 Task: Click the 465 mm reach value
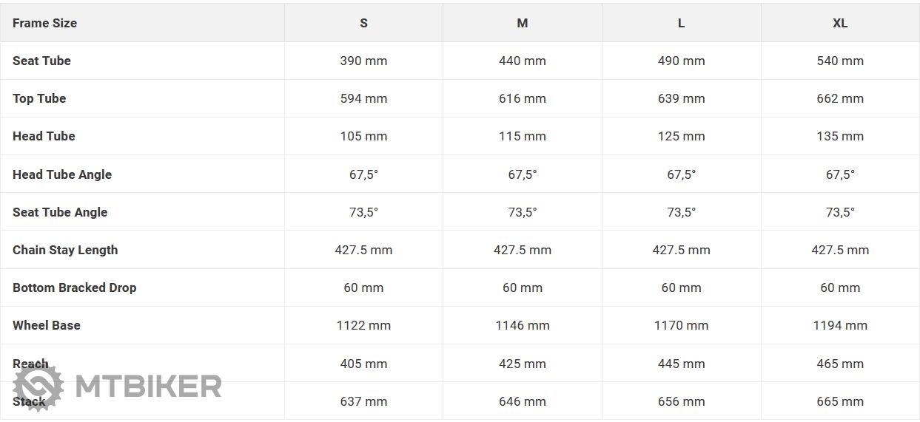[840, 364]
